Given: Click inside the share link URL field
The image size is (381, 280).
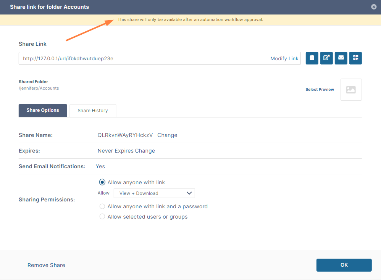Looking at the screenshot, I should tap(141, 58).
